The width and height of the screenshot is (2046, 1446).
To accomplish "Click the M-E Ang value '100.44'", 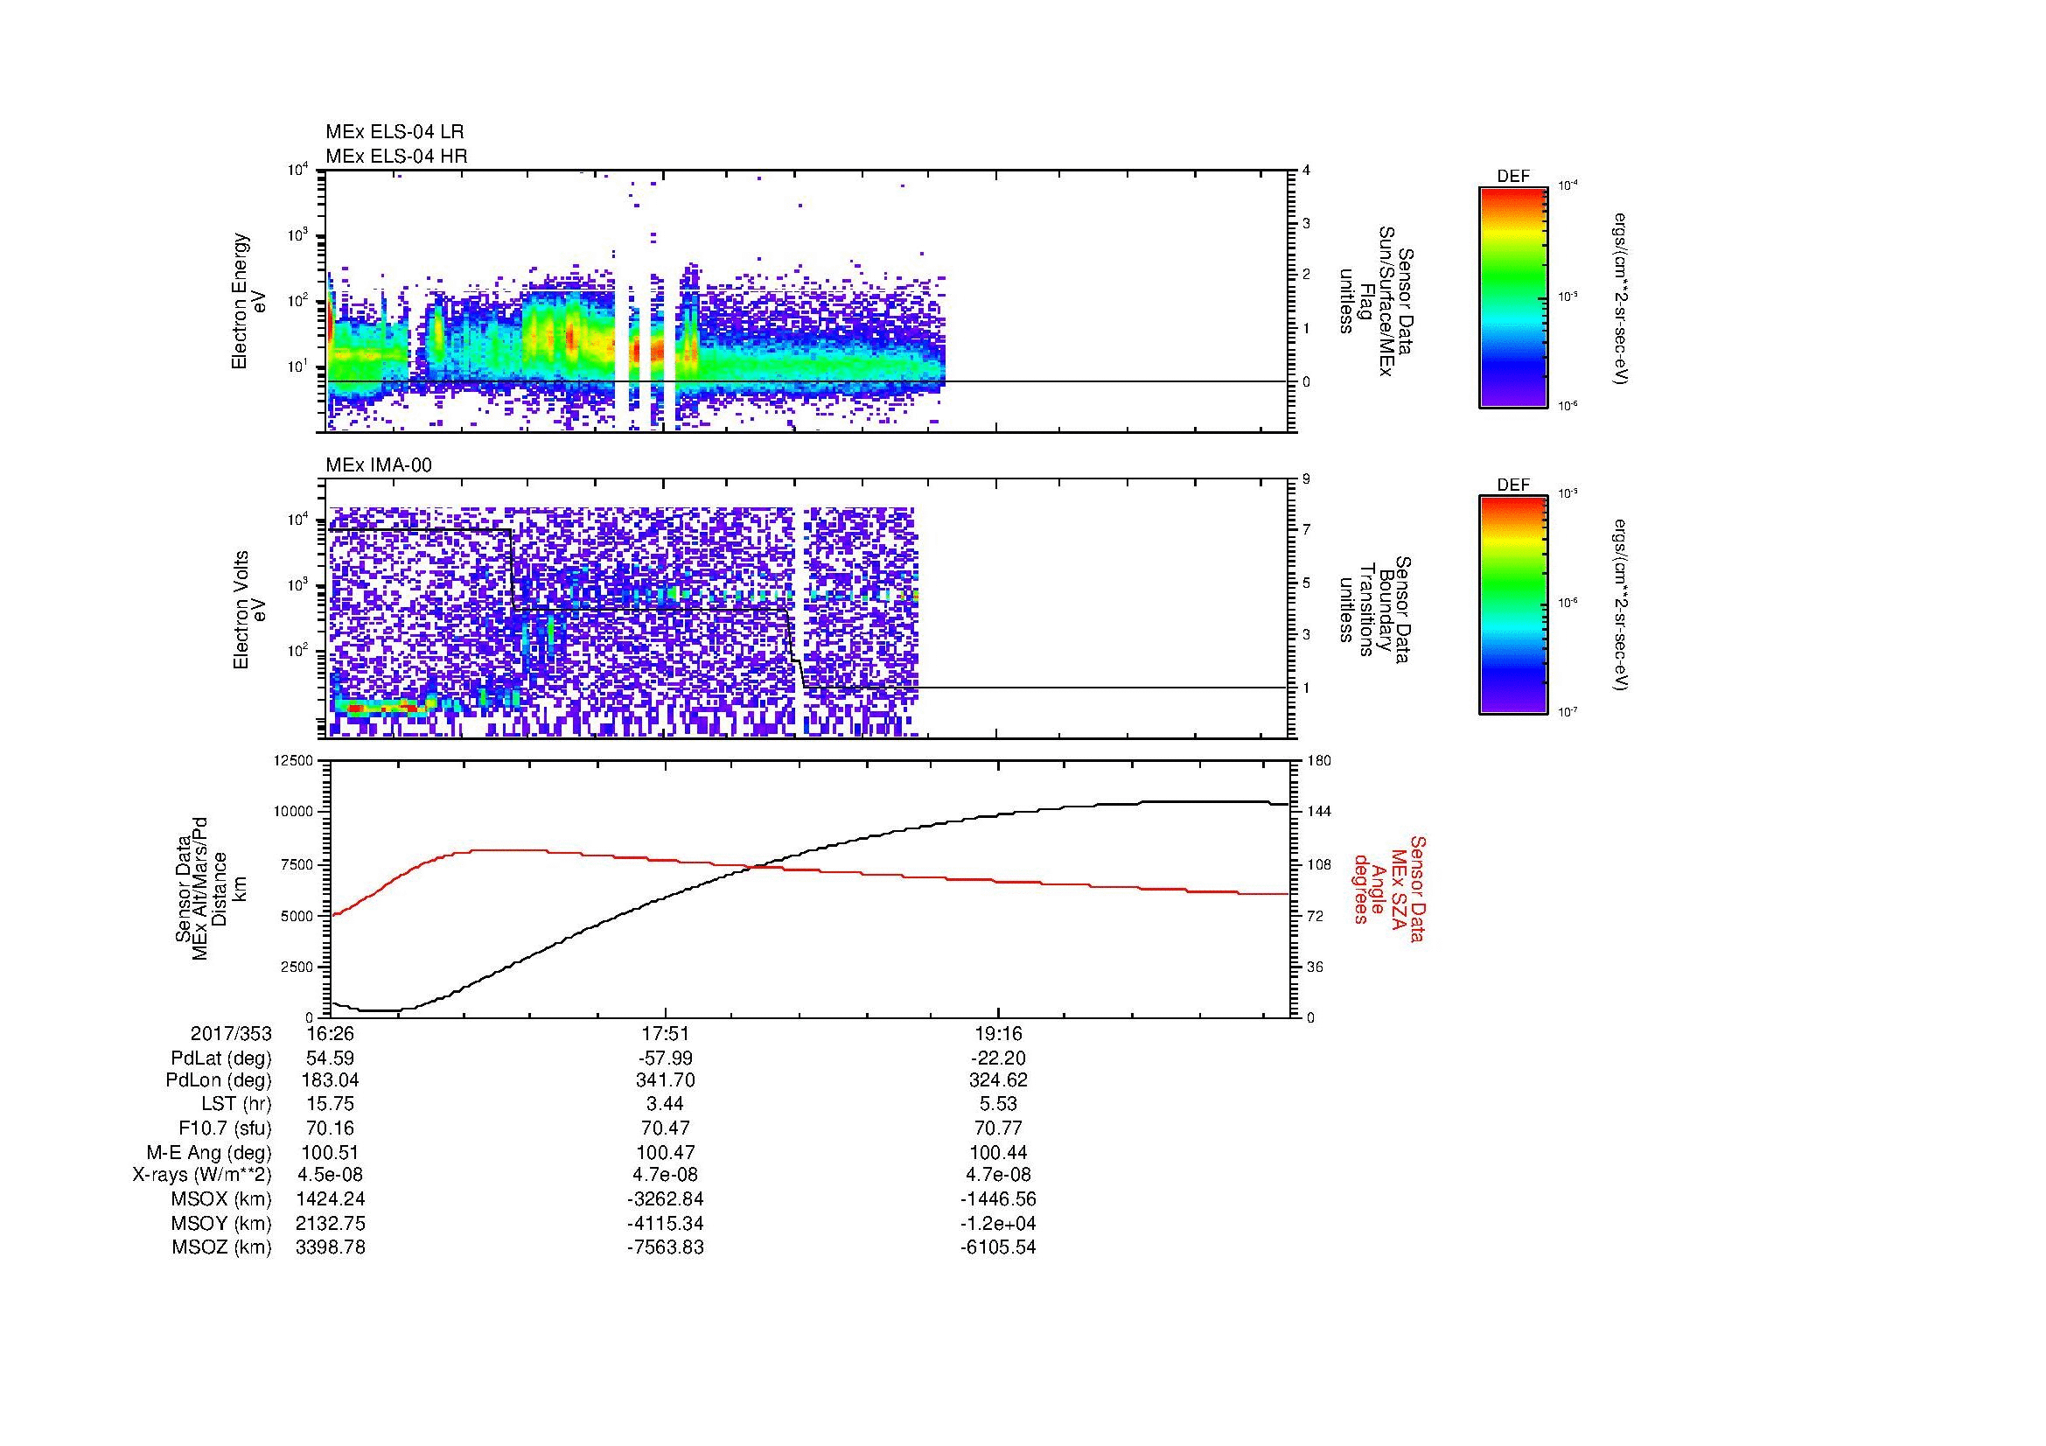I will 999,1152.
